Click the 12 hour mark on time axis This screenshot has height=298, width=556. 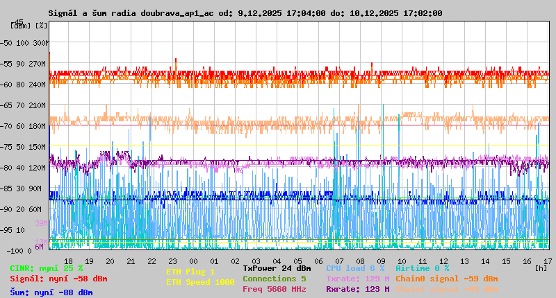443,261
